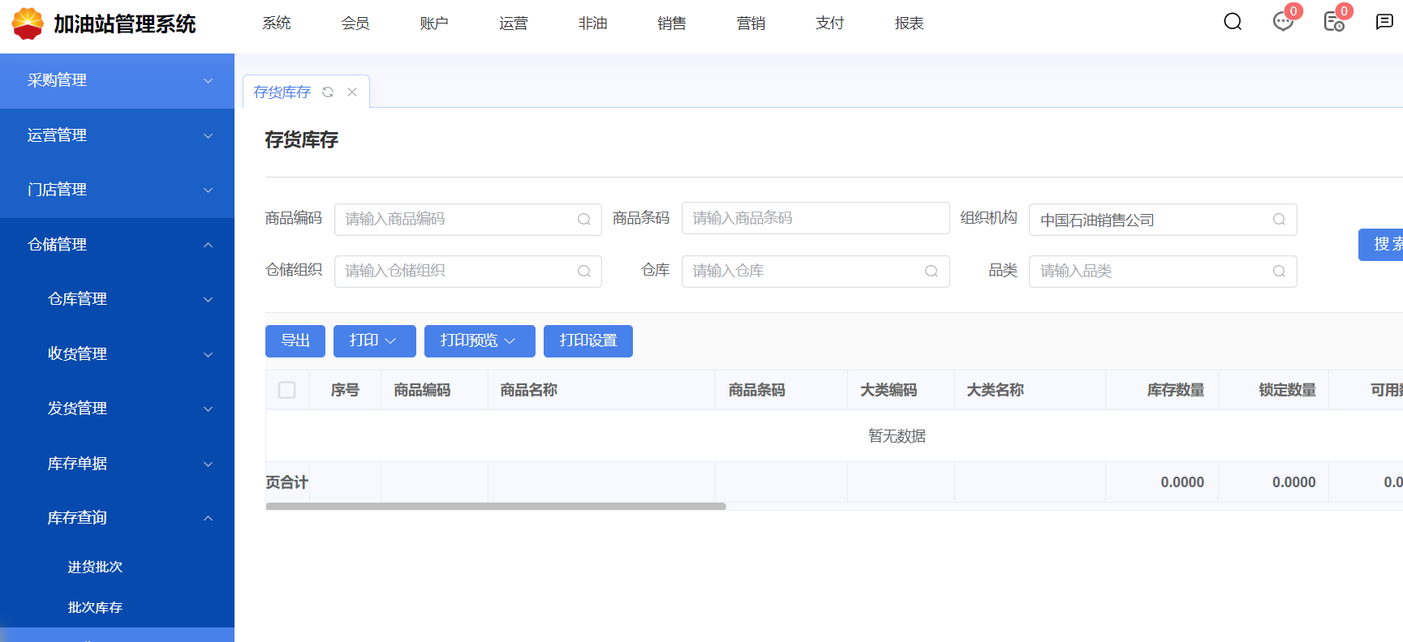Click the comment feedback icon in header
The height and width of the screenshot is (642, 1403).
click(x=1384, y=22)
